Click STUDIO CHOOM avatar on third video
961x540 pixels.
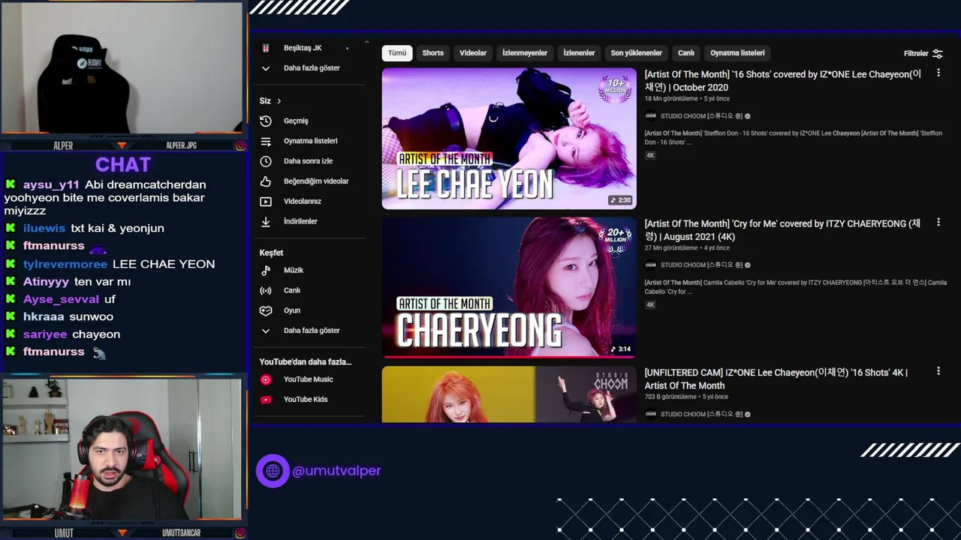[x=650, y=414]
